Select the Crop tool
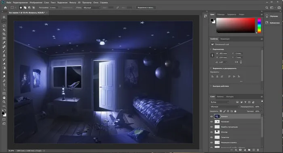 (x=4, y=34)
